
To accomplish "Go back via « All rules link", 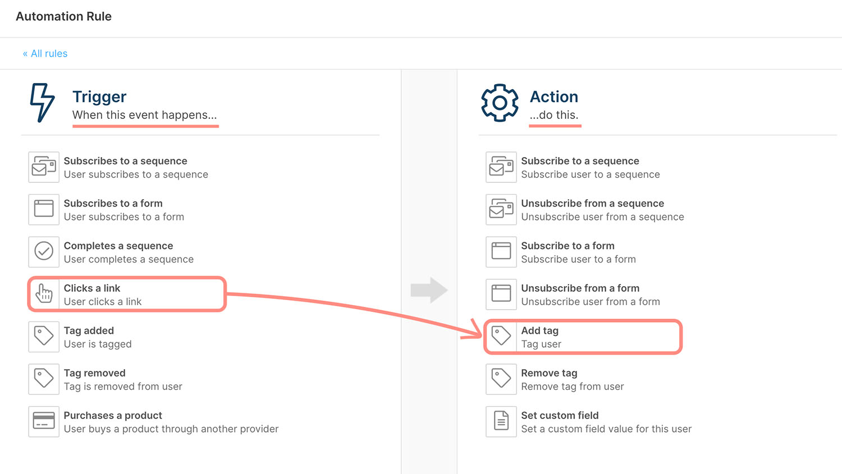I will (45, 53).
